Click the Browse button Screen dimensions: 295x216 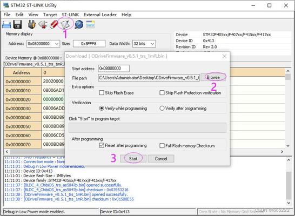[213, 77]
